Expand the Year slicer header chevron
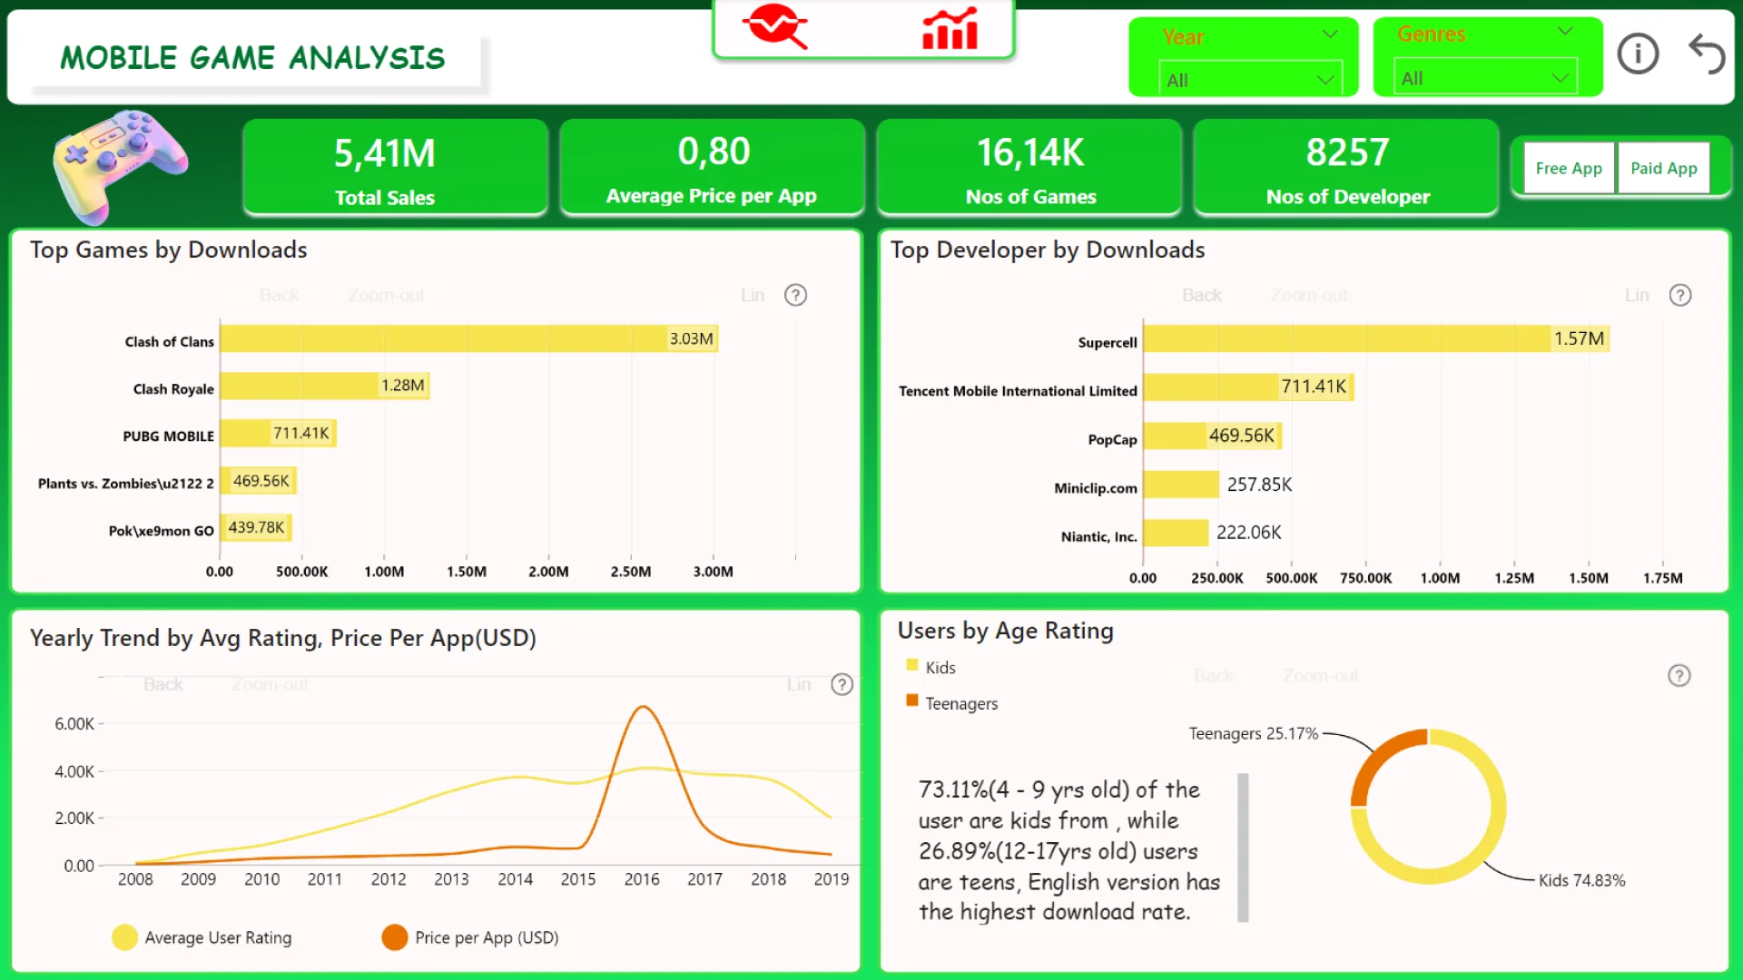This screenshot has width=1743, height=980. click(1330, 34)
